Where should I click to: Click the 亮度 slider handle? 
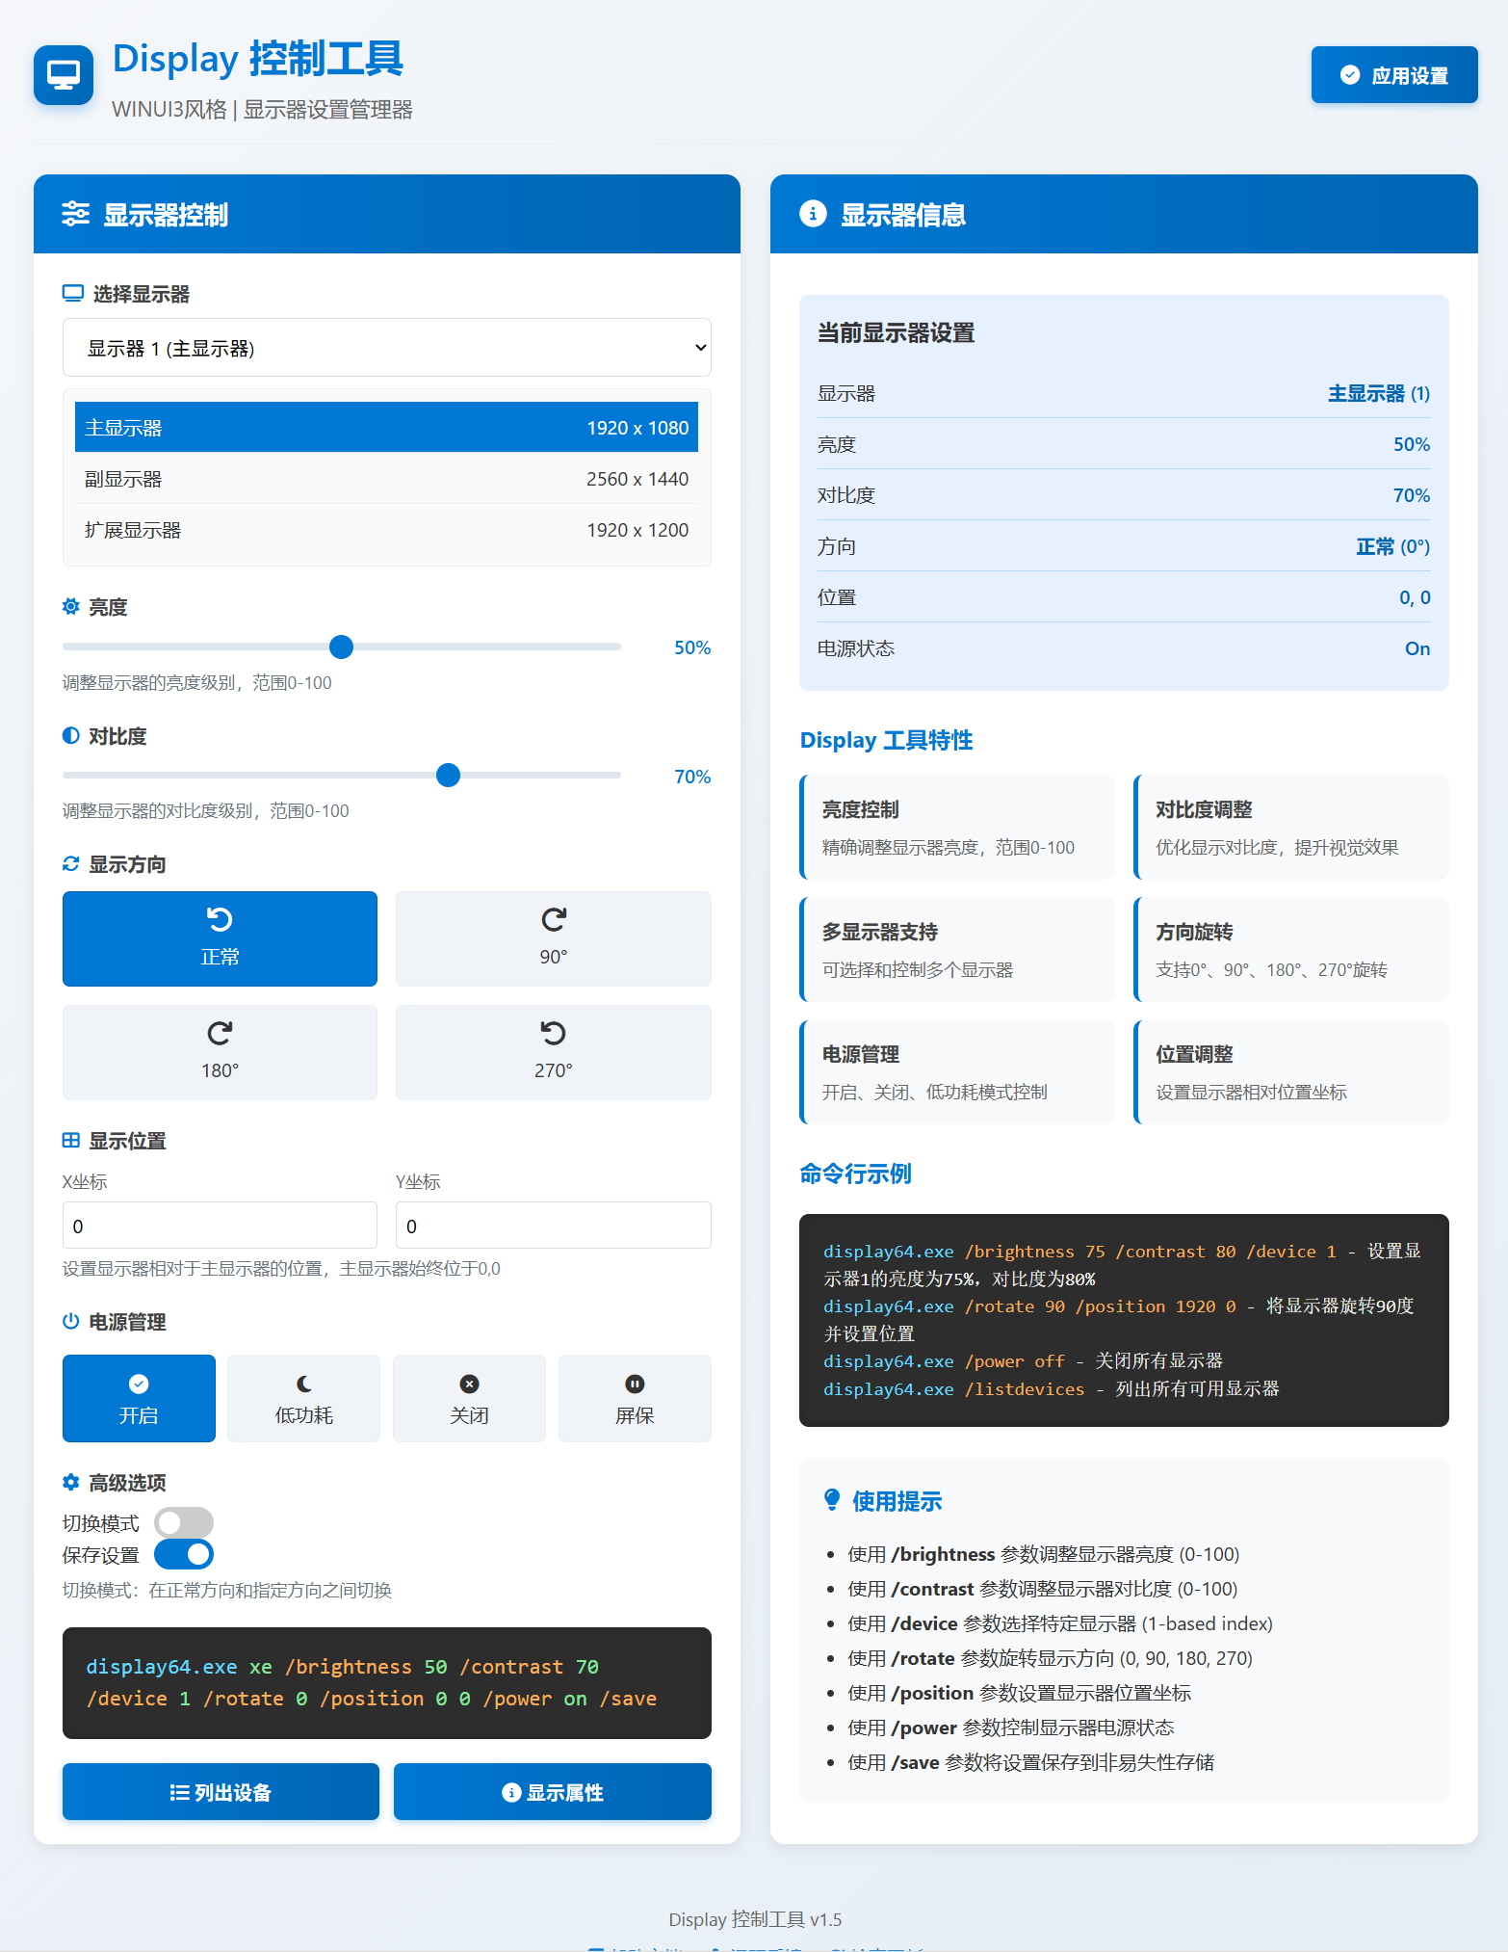coord(341,646)
